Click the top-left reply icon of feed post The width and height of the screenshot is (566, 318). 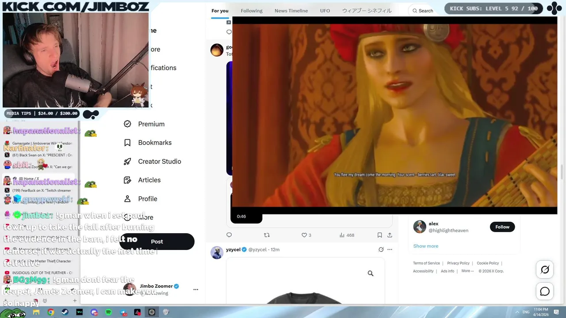point(229,32)
